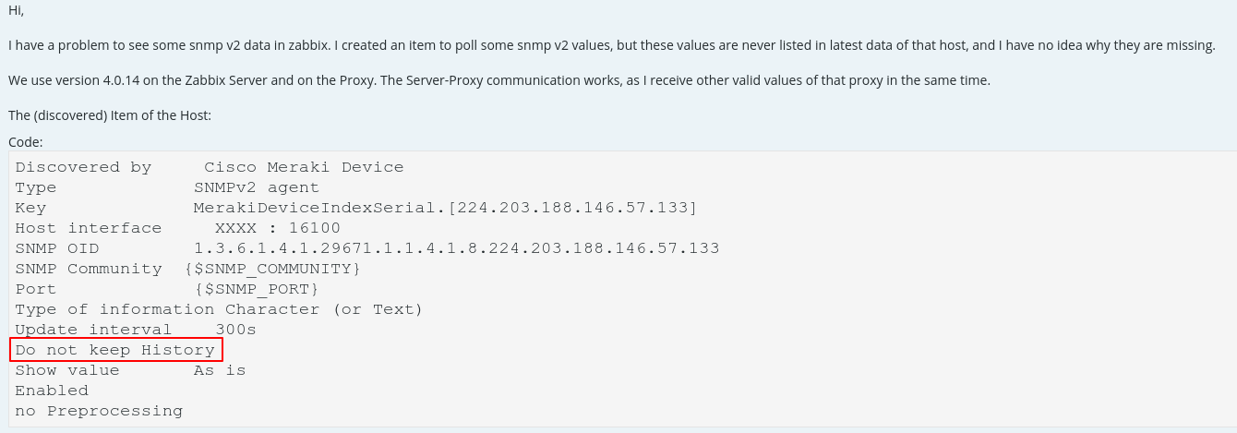
Task: Click the "Code:" label above the block
Action: click(x=26, y=142)
